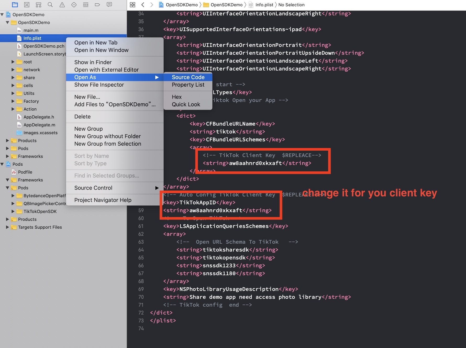This screenshot has width=466, height=348.
Task: Expand the Factory group
Action: tap(13, 101)
